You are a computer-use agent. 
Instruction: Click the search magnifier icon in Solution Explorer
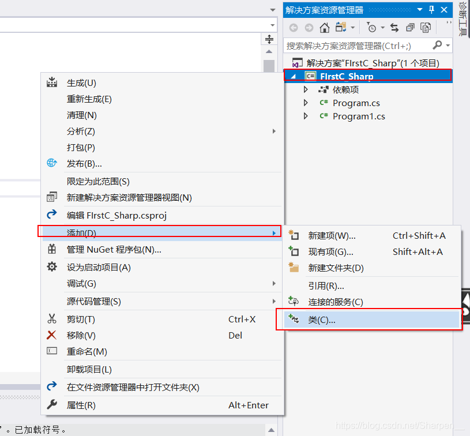pos(437,46)
